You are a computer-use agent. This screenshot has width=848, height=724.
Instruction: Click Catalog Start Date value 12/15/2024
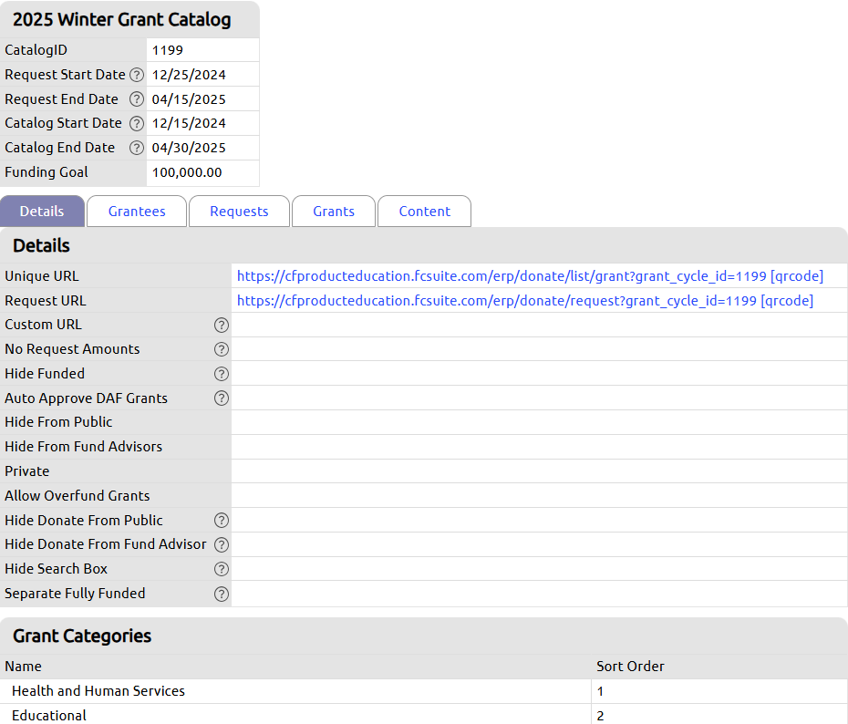(x=189, y=123)
